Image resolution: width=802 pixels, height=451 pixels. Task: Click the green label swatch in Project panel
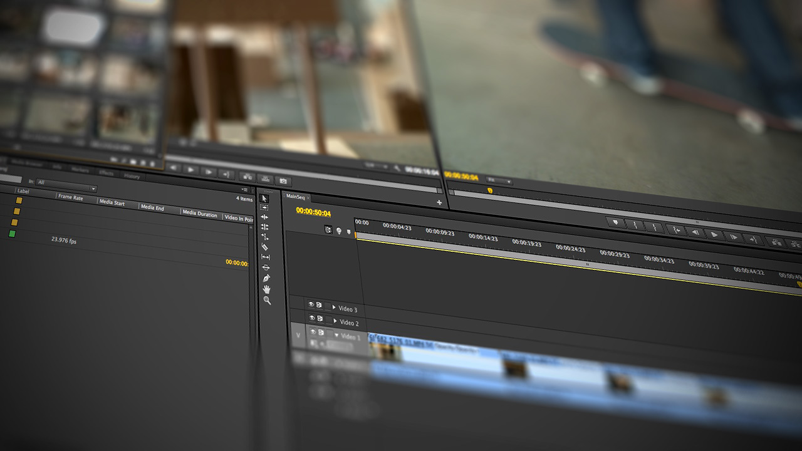pos(12,234)
